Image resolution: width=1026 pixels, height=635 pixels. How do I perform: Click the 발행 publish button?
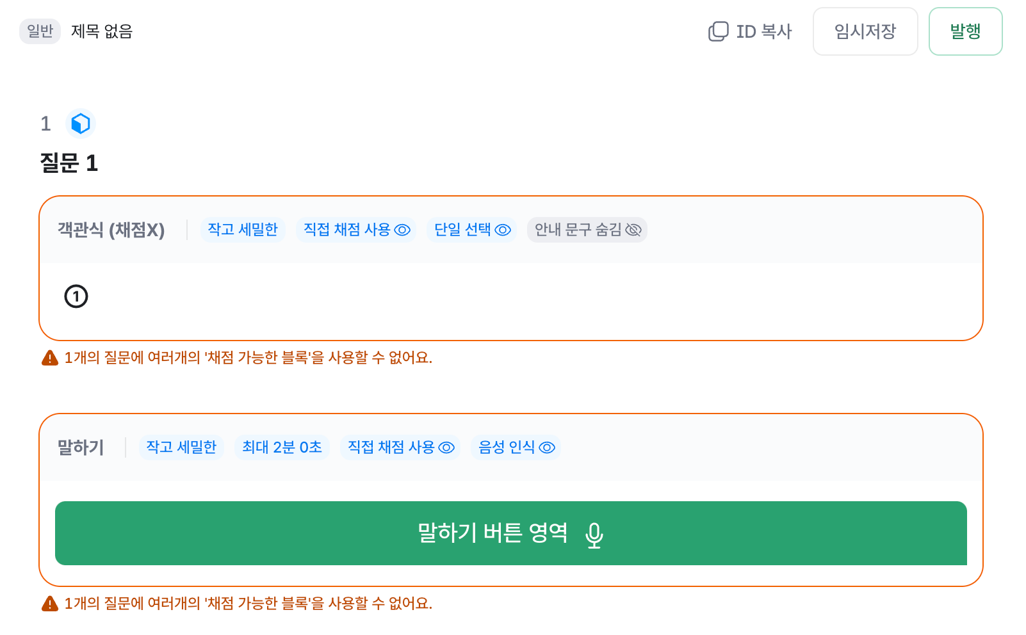click(x=965, y=31)
